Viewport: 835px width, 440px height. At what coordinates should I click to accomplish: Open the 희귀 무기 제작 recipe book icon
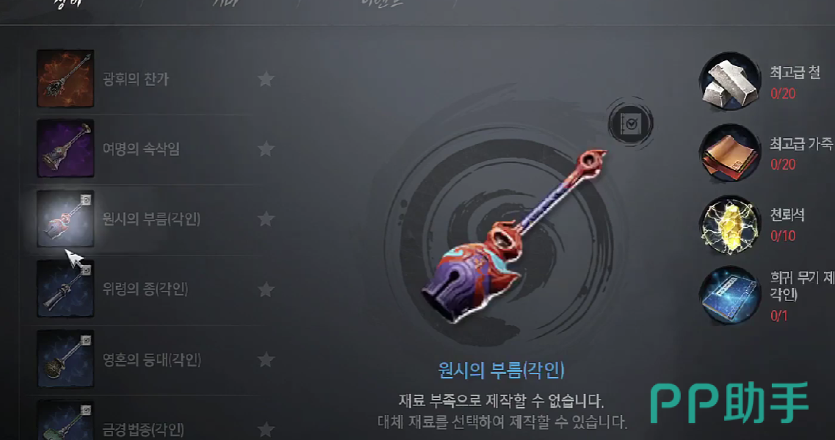(x=729, y=296)
